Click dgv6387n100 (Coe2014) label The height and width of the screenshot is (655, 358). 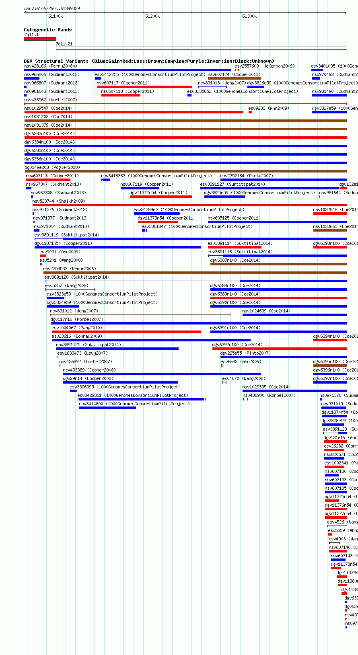[235, 260]
